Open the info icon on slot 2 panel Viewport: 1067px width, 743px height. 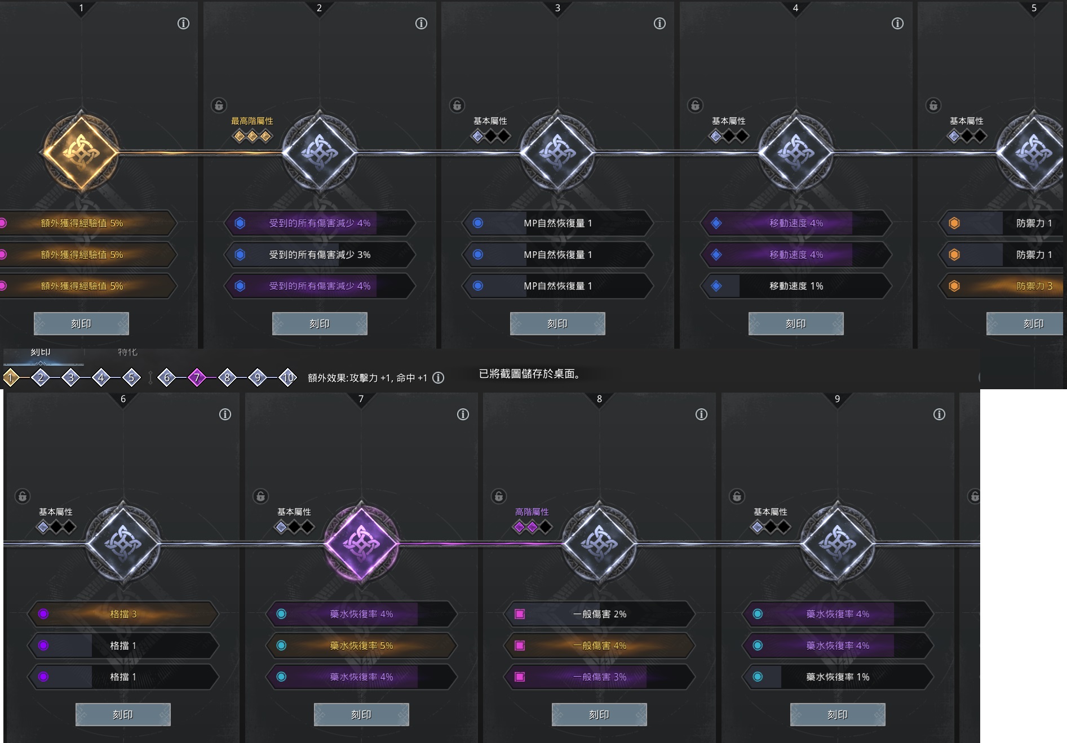pos(421,24)
